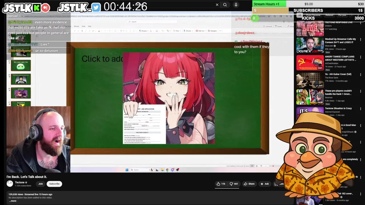Select the green slime slide thumbnail in PowerPoint
This screenshot has width=365, height=205.
(21, 66)
